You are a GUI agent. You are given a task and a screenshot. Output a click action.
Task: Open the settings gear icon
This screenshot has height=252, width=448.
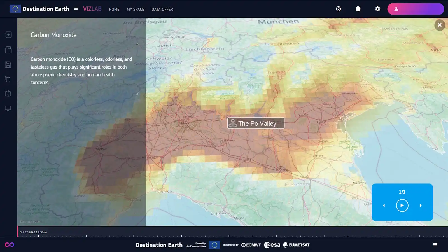coord(377,9)
